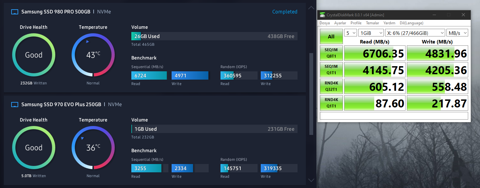Click the 4831.96 write result cell
The height and width of the screenshot is (188, 480).
[437, 53]
